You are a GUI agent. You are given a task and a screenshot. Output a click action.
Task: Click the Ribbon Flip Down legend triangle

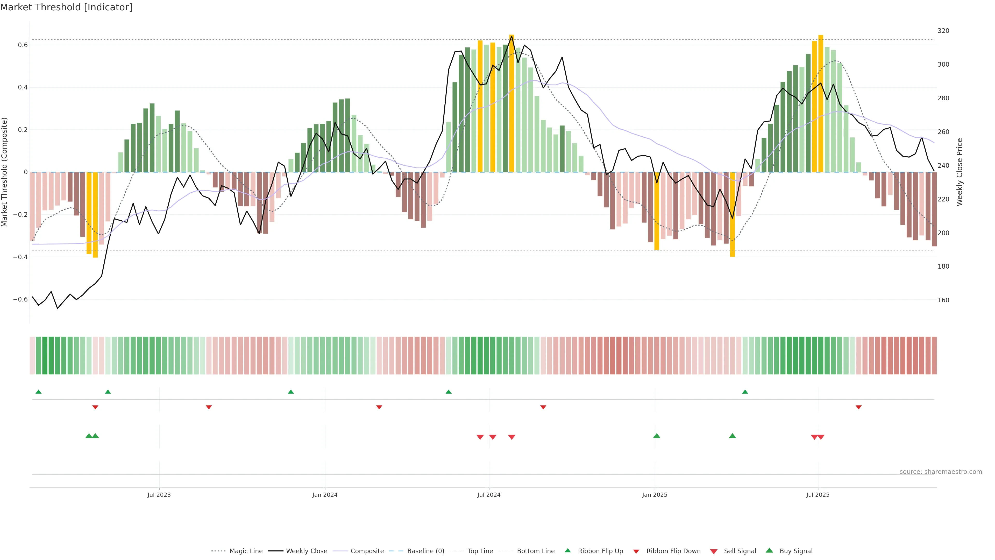coord(636,551)
